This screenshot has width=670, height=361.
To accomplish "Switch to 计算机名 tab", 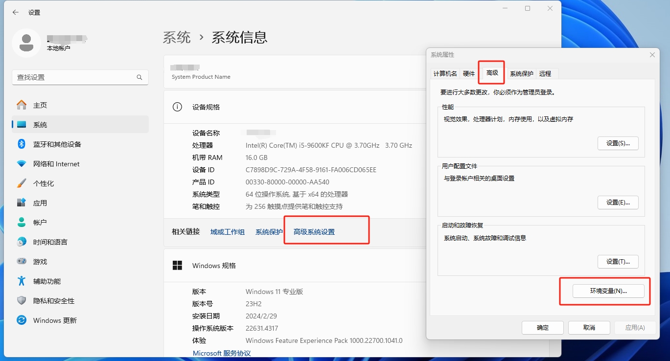I will pyautogui.click(x=445, y=74).
